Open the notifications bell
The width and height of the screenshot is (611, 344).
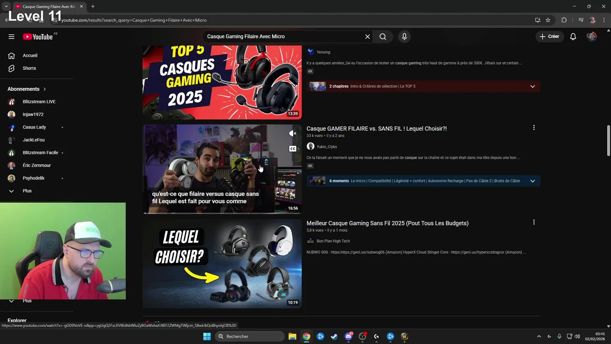[573, 37]
